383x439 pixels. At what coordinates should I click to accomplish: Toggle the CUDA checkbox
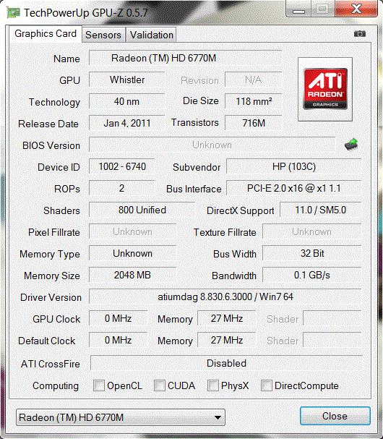click(160, 385)
